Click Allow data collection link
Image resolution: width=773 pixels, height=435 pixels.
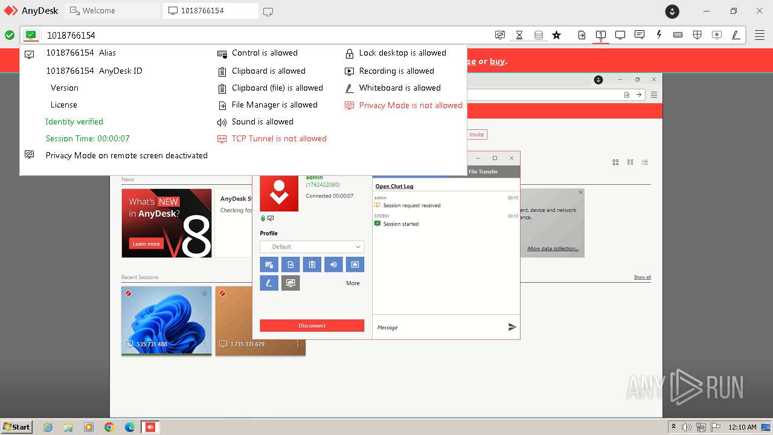coord(553,248)
